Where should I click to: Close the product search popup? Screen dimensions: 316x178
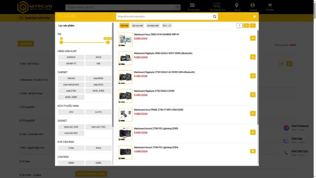click(x=255, y=16)
